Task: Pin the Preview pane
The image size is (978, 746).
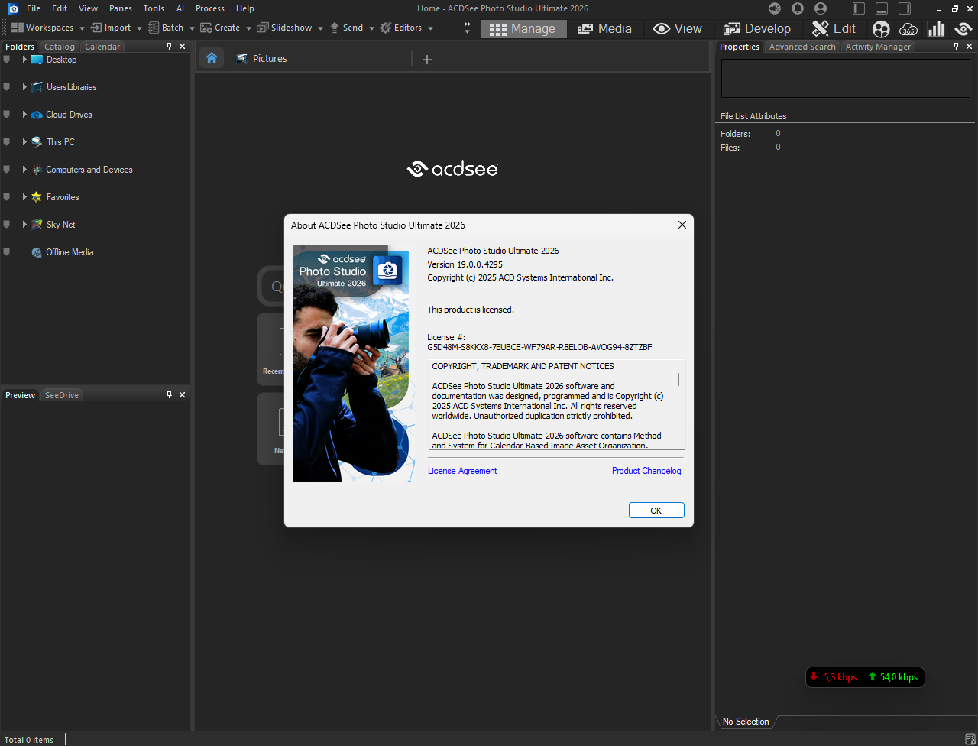Action: tap(169, 395)
